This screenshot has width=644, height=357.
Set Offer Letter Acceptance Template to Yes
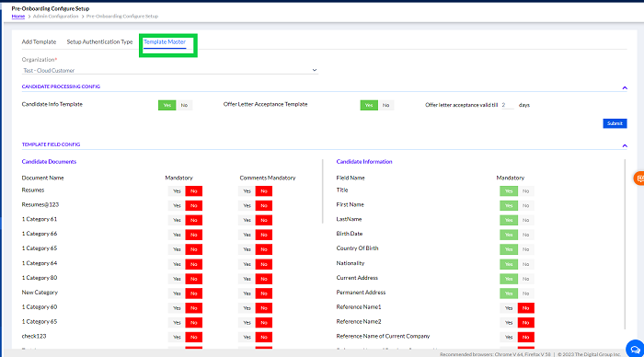pos(369,105)
